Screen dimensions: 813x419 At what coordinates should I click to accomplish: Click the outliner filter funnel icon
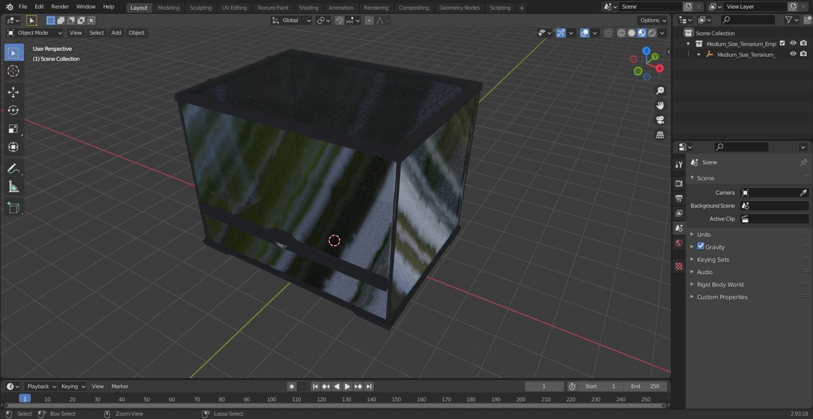click(788, 20)
